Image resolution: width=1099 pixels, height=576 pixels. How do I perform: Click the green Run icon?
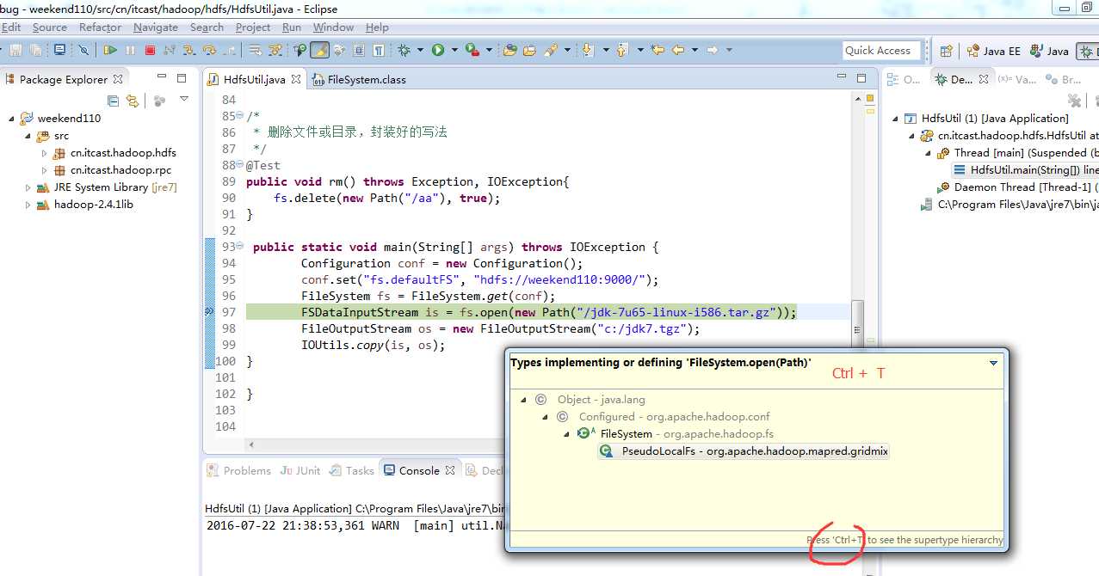(438, 50)
